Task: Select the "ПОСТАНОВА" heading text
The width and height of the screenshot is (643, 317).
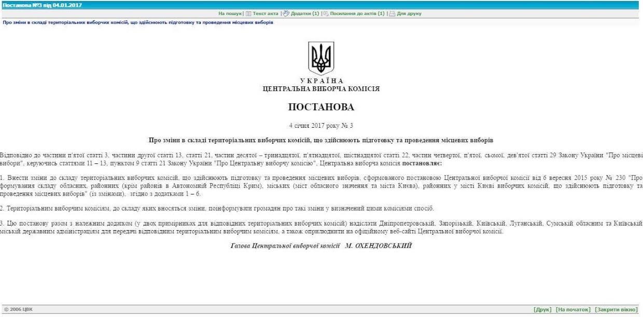Action: click(x=321, y=107)
